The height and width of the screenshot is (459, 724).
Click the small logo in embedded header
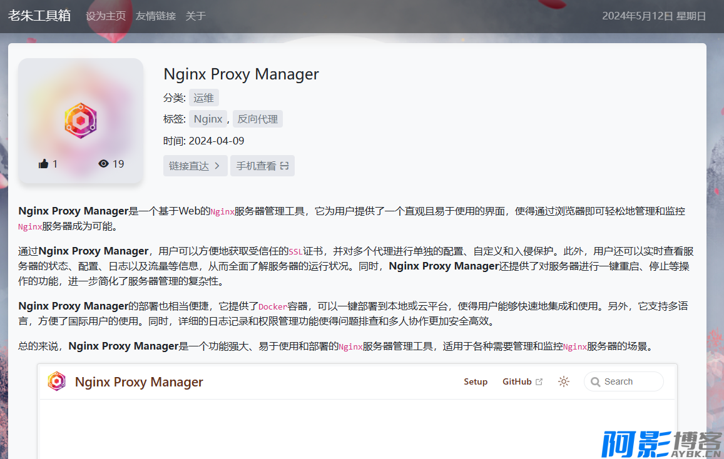[x=57, y=381]
